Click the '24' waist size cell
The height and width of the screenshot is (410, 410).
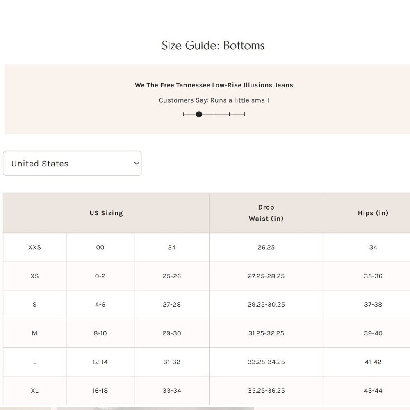click(x=172, y=247)
